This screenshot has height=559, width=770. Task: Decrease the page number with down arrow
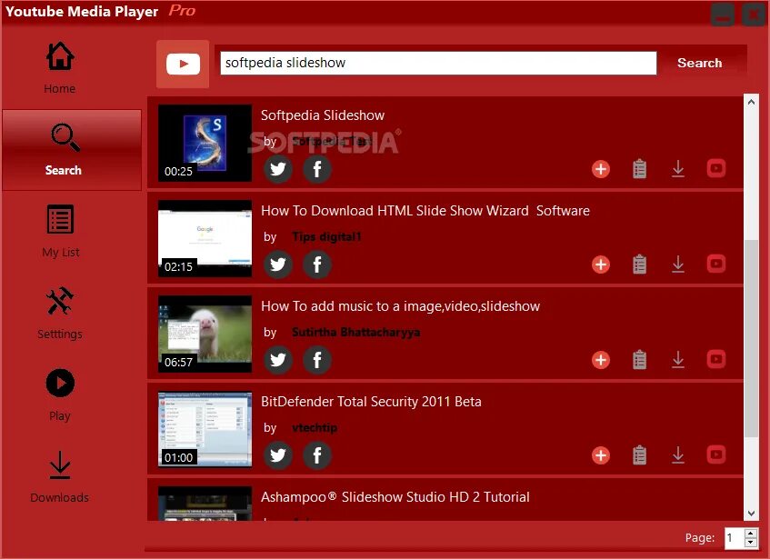coord(750,543)
